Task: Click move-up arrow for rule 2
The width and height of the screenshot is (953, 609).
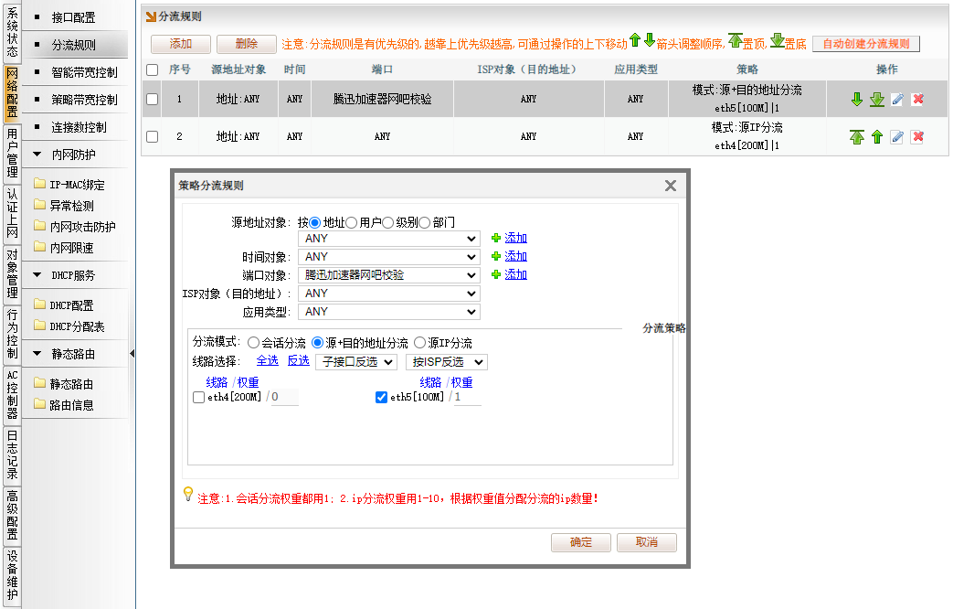Action: 877,137
